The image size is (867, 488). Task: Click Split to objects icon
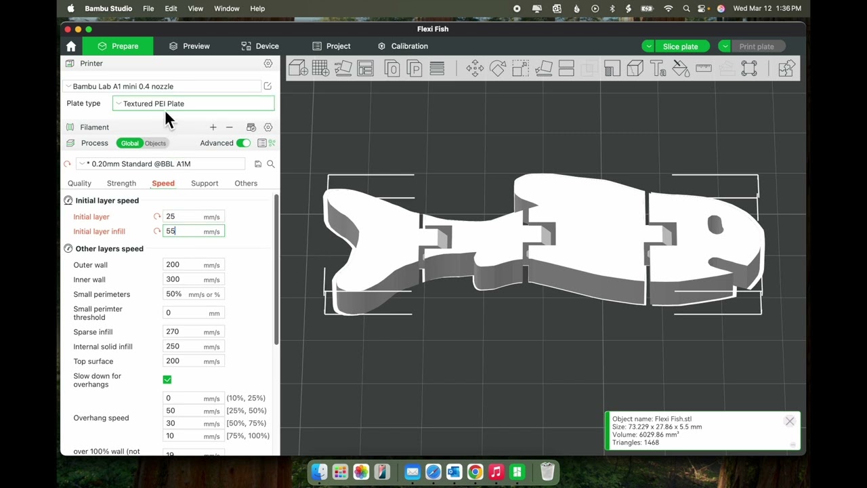392,68
